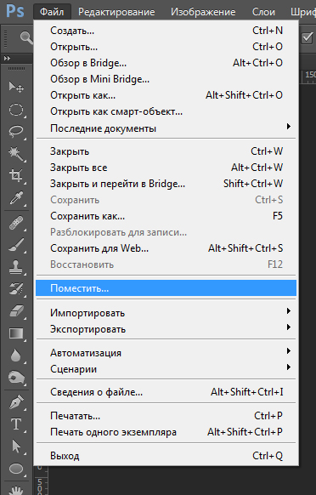Expand the Импортировать submenu
316x495 pixels.
(x=166, y=313)
